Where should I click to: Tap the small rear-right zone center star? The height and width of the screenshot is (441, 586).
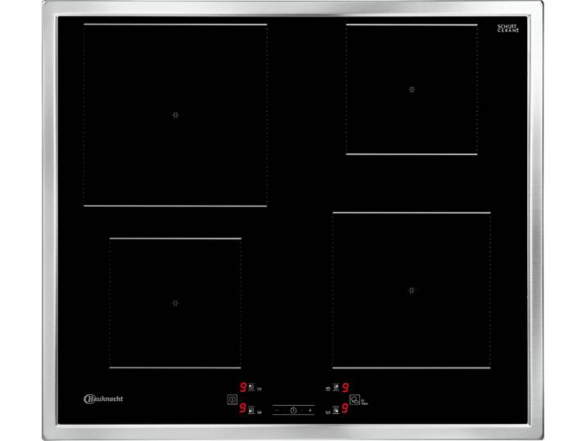pos(412,90)
